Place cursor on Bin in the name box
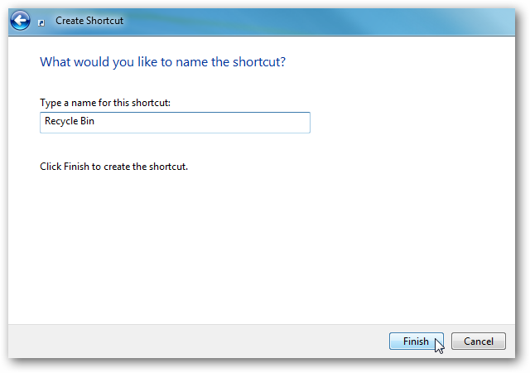 click(x=87, y=121)
